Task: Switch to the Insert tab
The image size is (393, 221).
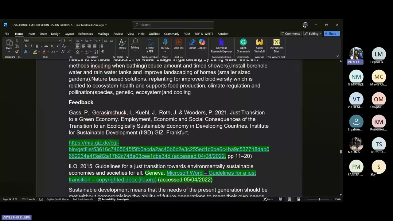Action: 31,34
